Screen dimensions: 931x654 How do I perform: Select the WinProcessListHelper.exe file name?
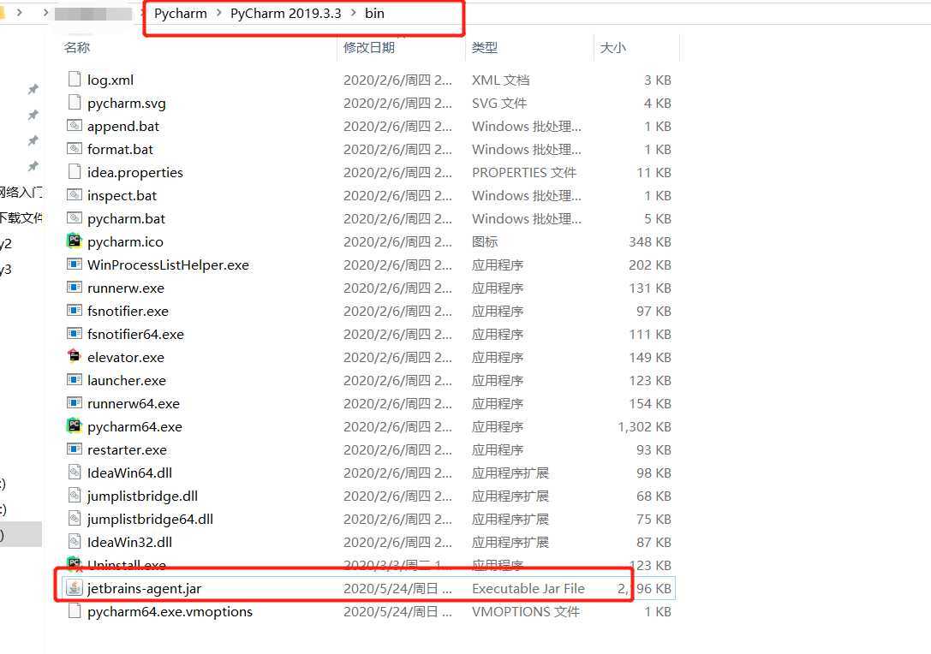168,265
